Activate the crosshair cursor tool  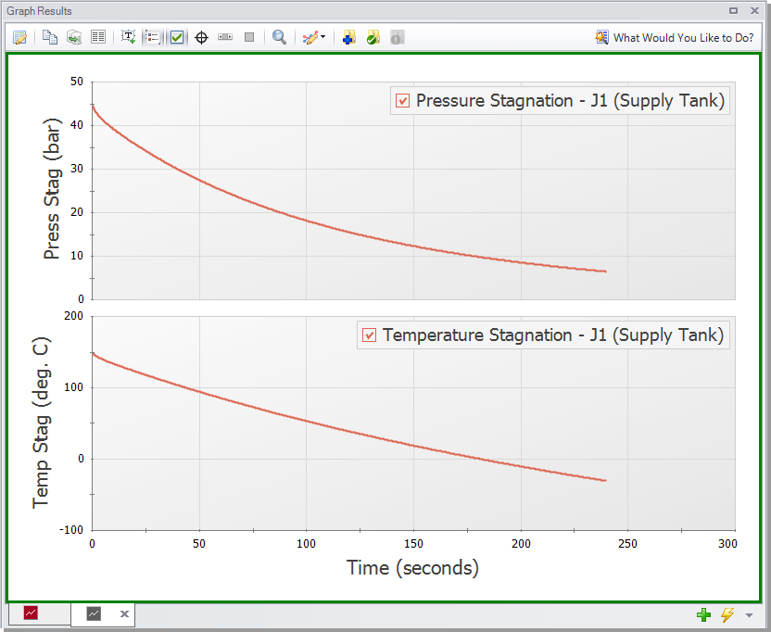pos(201,38)
